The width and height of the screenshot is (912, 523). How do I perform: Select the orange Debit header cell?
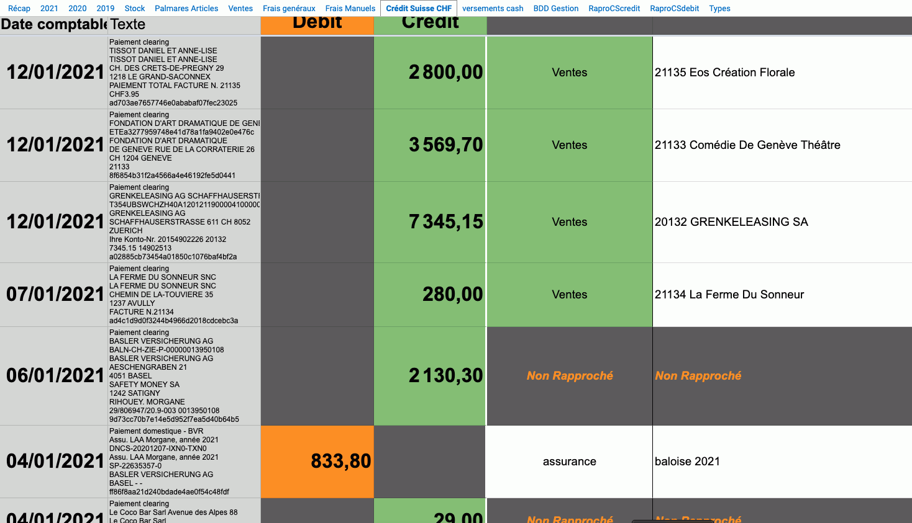[x=317, y=25]
